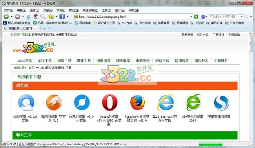Open the Opera browser red O icon
Screen dimensions: 255x148
109,102
